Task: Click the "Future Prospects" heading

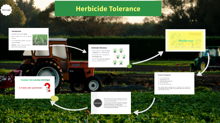Action: click(164, 75)
